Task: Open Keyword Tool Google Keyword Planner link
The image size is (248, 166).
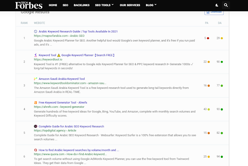Action: (x=76, y=55)
